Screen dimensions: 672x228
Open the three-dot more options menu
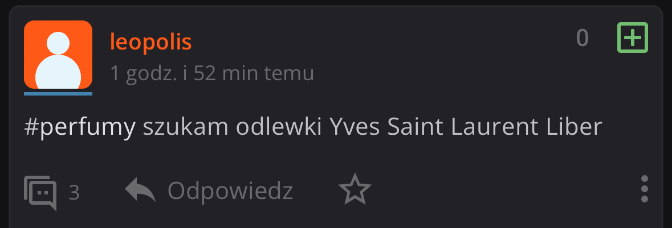pyautogui.click(x=644, y=189)
